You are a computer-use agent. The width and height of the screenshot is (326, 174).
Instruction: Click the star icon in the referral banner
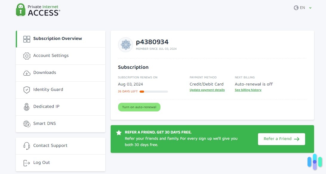119,132
